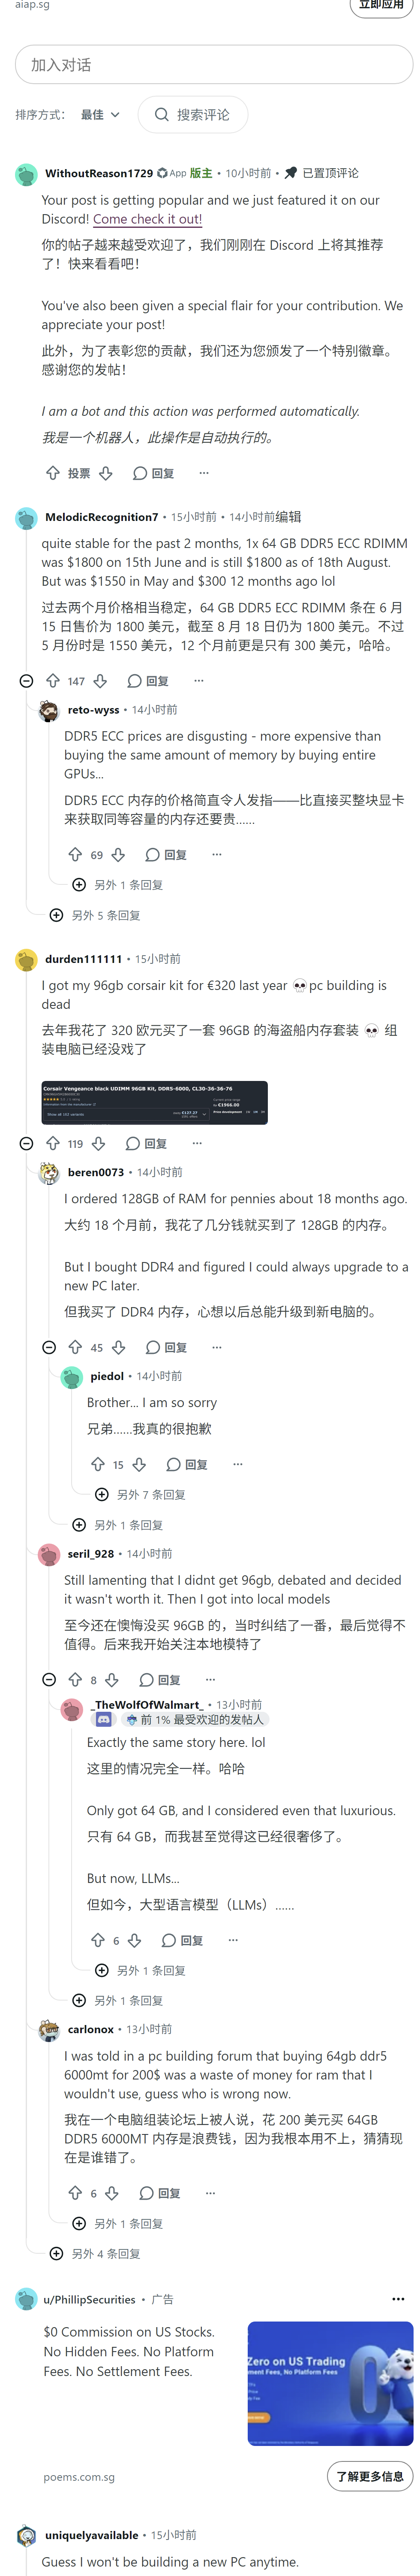Upvote durden111111's comment with 119 votes

[x=53, y=1143]
